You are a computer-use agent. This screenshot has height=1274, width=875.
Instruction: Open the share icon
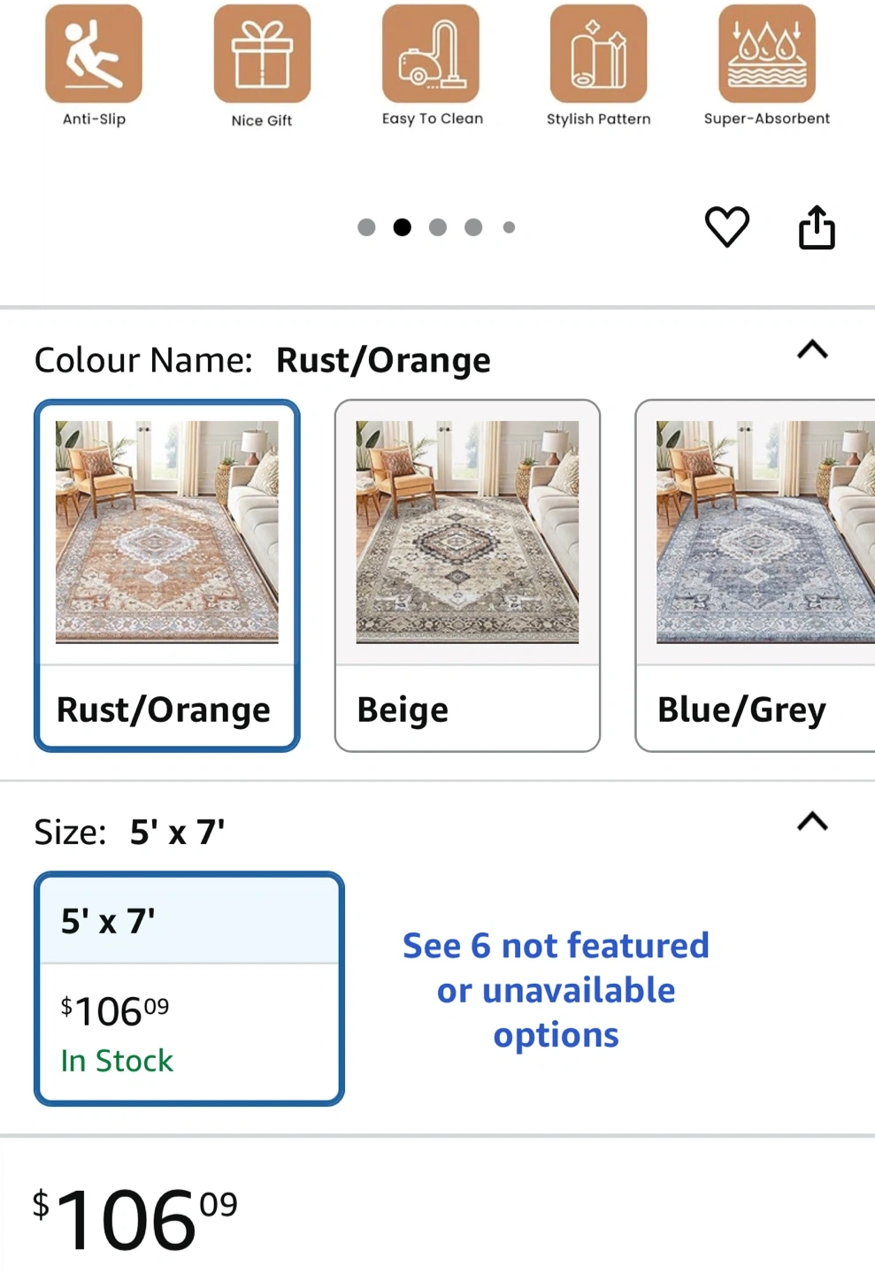pyautogui.click(x=817, y=227)
